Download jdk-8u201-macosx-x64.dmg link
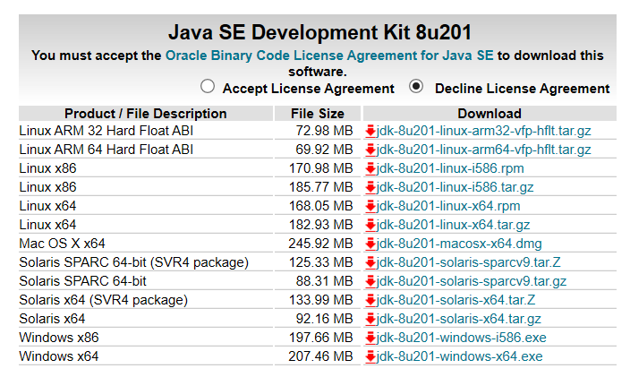This screenshot has width=630, height=377. coord(459,244)
